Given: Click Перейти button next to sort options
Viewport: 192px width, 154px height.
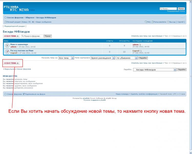Looking at the screenshot, I should 143,58.
